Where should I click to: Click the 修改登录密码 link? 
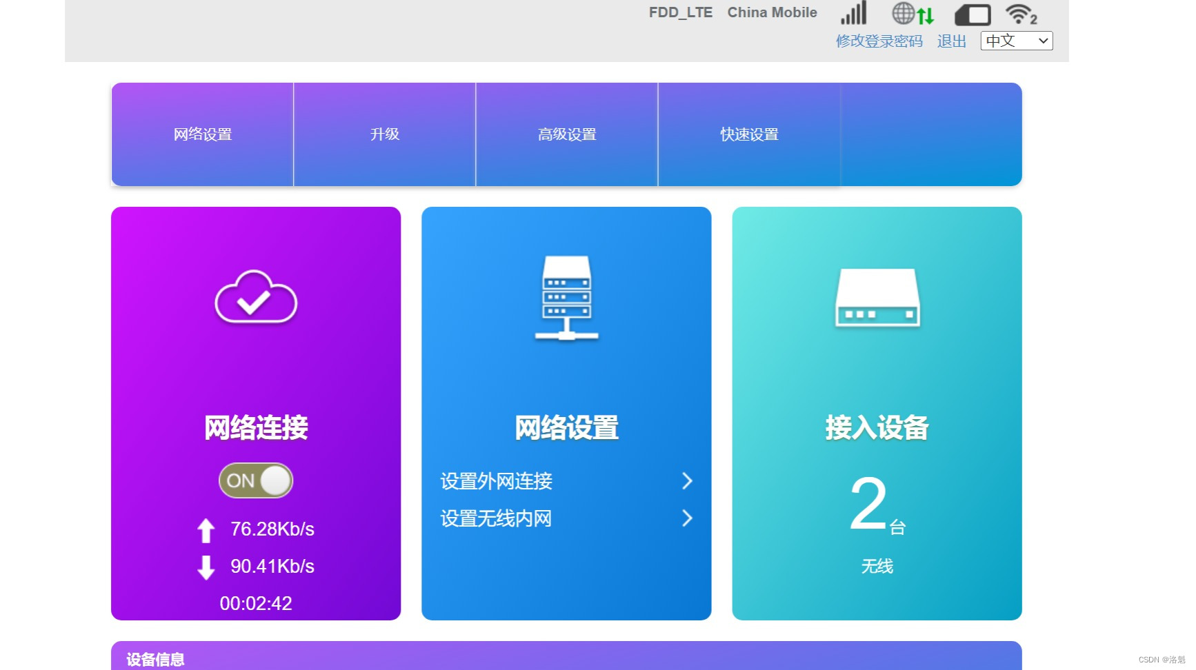(x=879, y=41)
